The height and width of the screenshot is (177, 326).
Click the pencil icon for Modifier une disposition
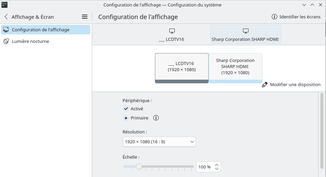[265, 84]
